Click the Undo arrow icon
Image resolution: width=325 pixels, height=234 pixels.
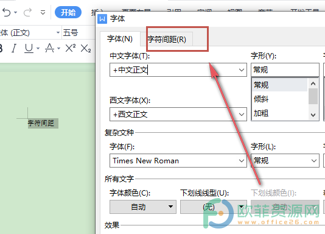(x=7, y=12)
